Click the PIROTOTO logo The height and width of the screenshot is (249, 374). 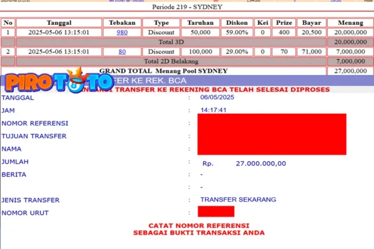click(x=59, y=82)
